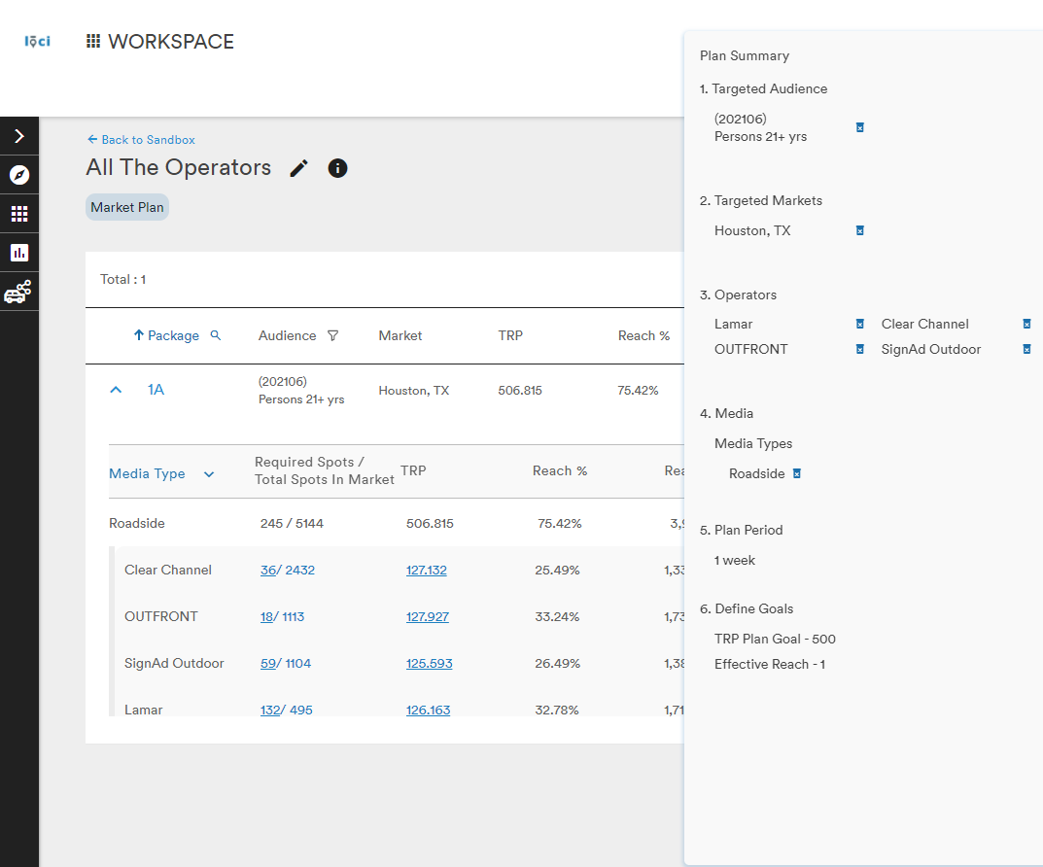Image resolution: width=1043 pixels, height=867 pixels.
Task: Search packages with magnifier icon
Action: (x=216, y=335)
